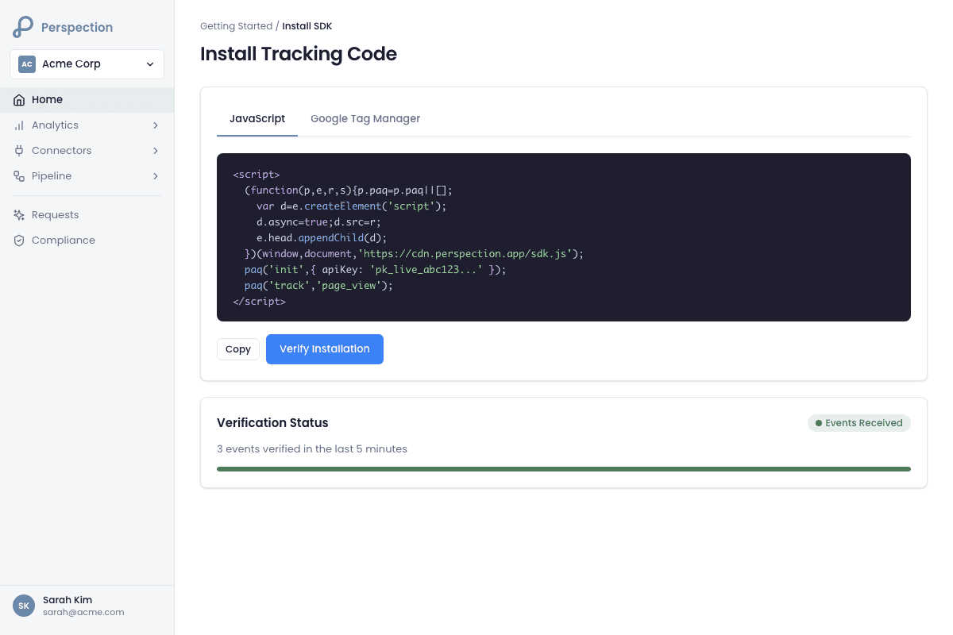The width and height of the screenshot is (953, 635).
Task: Click the Events Received status badge
Action: tap(859, 423)
